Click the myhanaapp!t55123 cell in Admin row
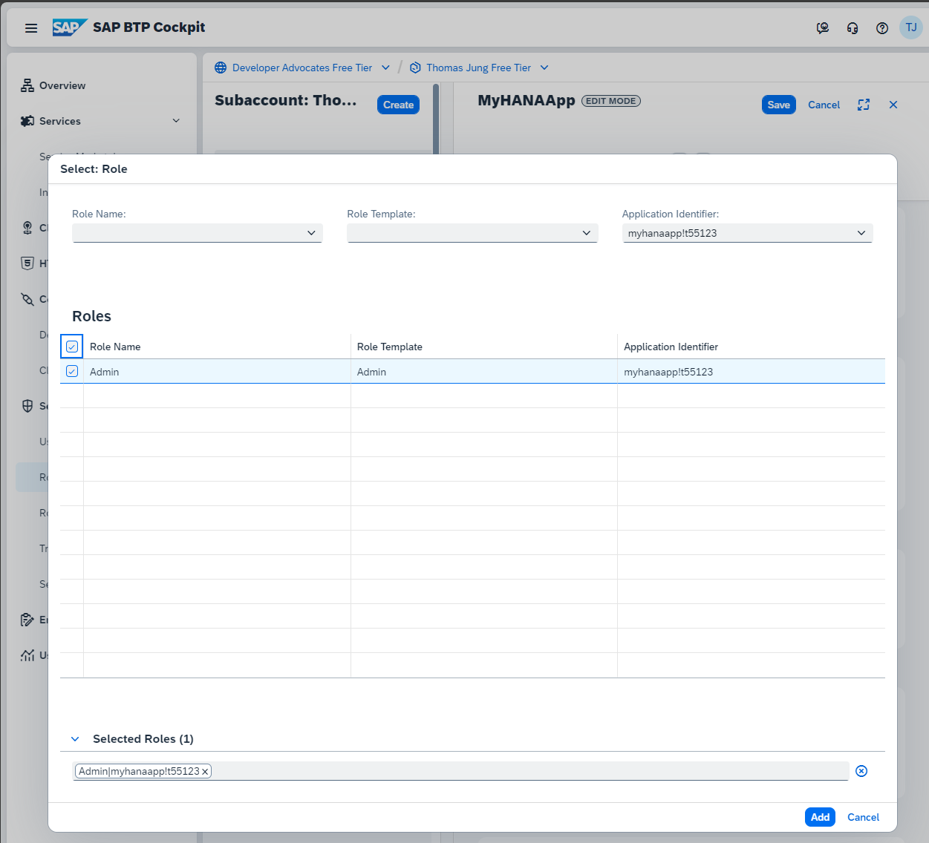Viewport: 929px width, 843px height. 752,371
